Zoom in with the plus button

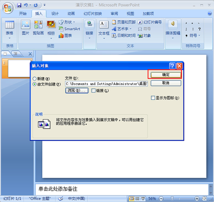pyautogui.click(x=197, y=199)
